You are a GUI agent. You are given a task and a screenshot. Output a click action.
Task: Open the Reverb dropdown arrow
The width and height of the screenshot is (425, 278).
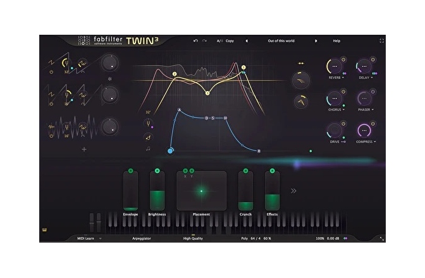(343, 78)
